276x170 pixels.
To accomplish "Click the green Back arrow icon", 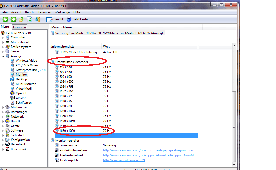I will 5,19.
